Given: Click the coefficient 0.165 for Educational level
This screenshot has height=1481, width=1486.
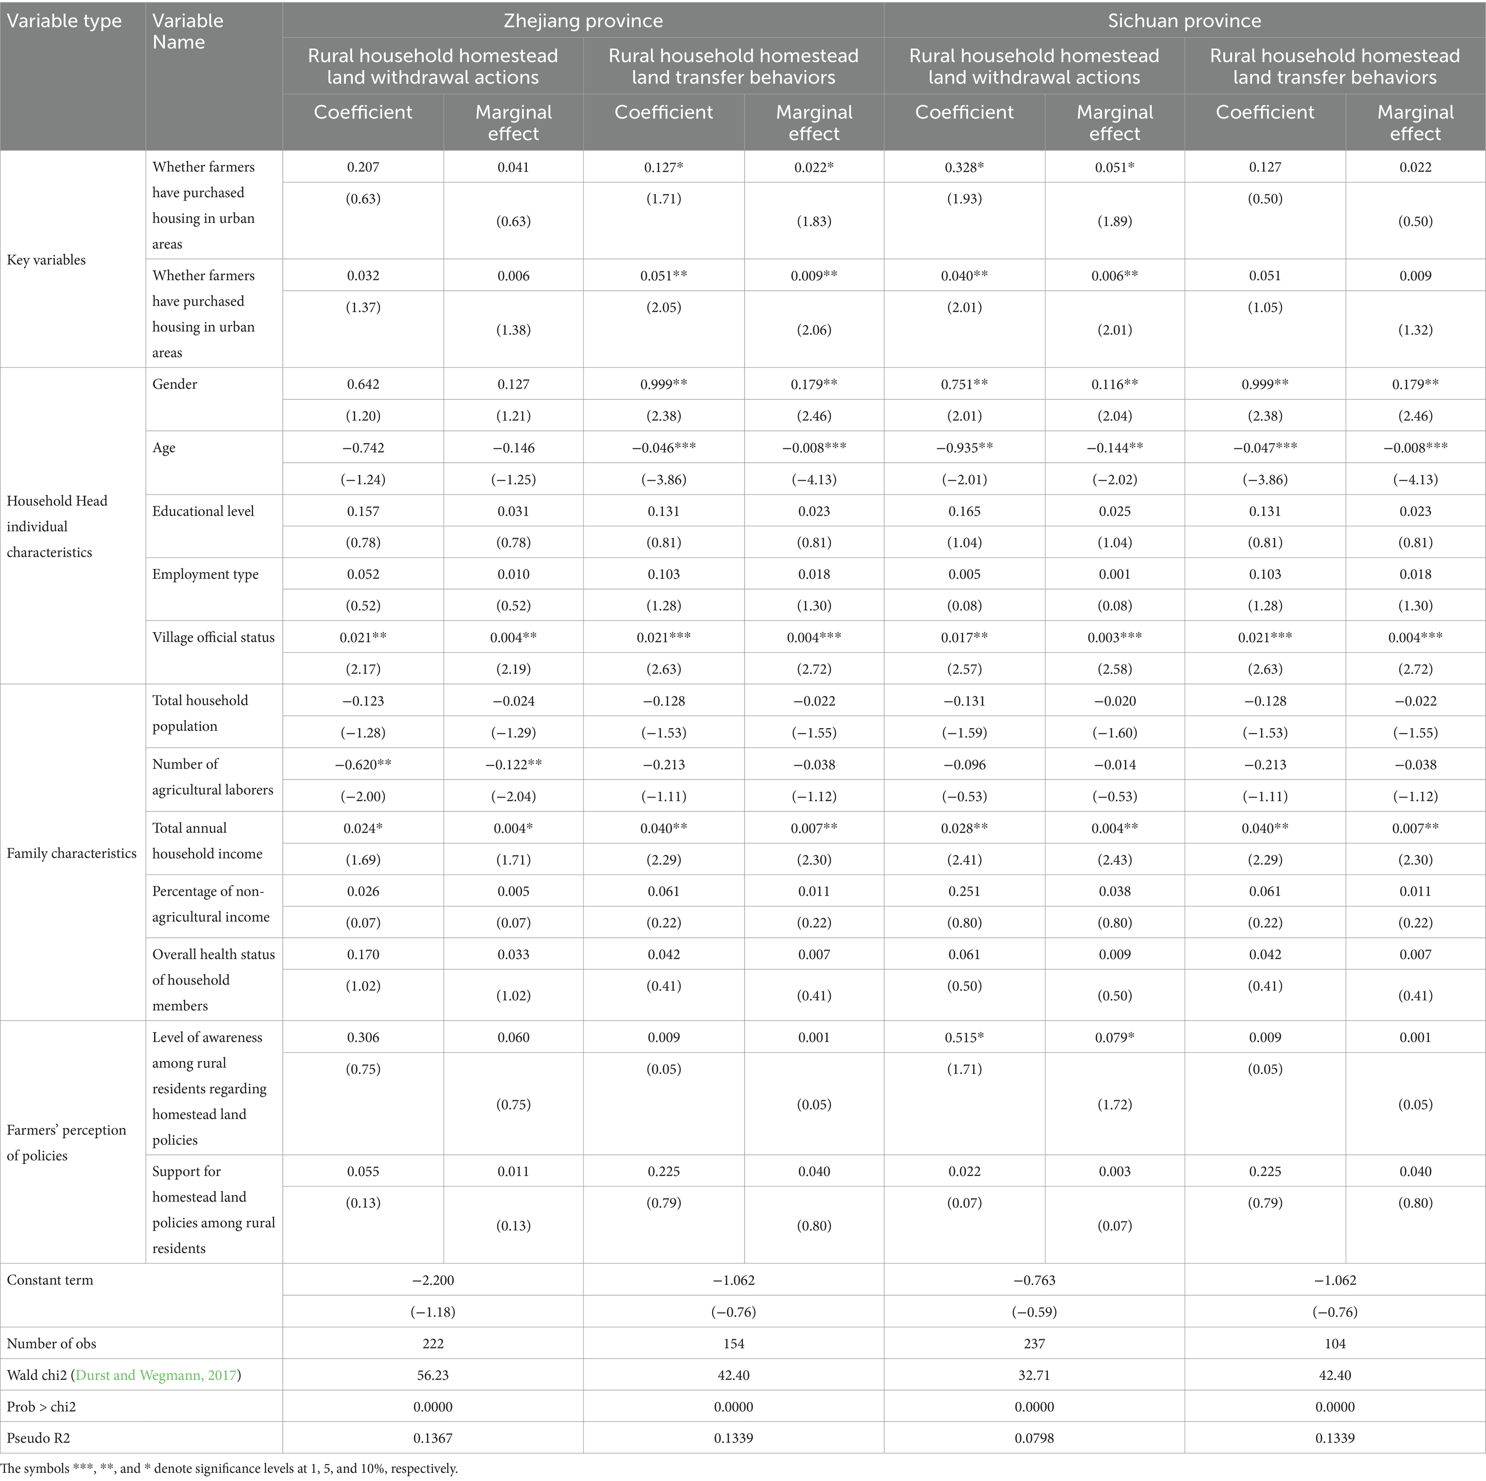Looking at the screenshot, I should (x=964, y=511).
